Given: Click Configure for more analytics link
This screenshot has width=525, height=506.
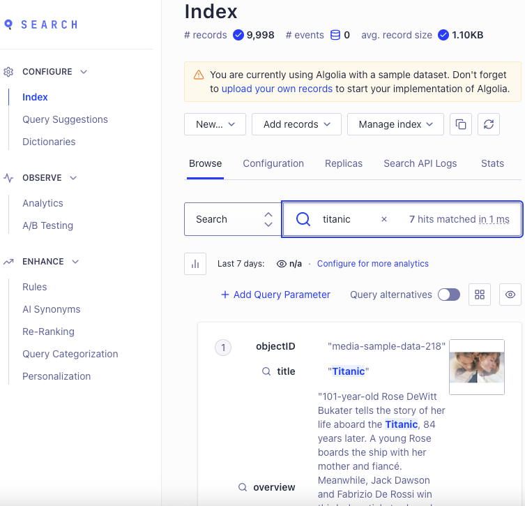Looking at the screenshot, I should click(372, 264).
